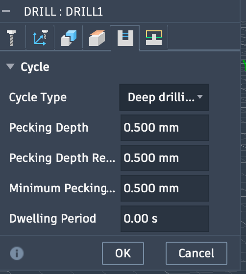Viewport: 246px width, 274px height.
Task: Collapse the dialog using the minus icon
Action: click(6, 11)
